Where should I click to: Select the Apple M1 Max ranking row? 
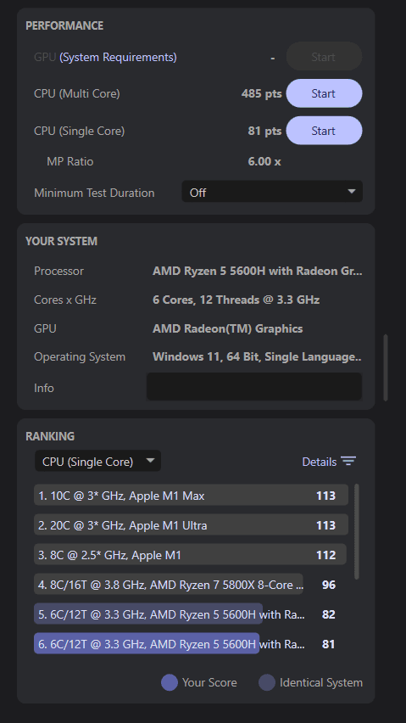click(x=191, y=496)
